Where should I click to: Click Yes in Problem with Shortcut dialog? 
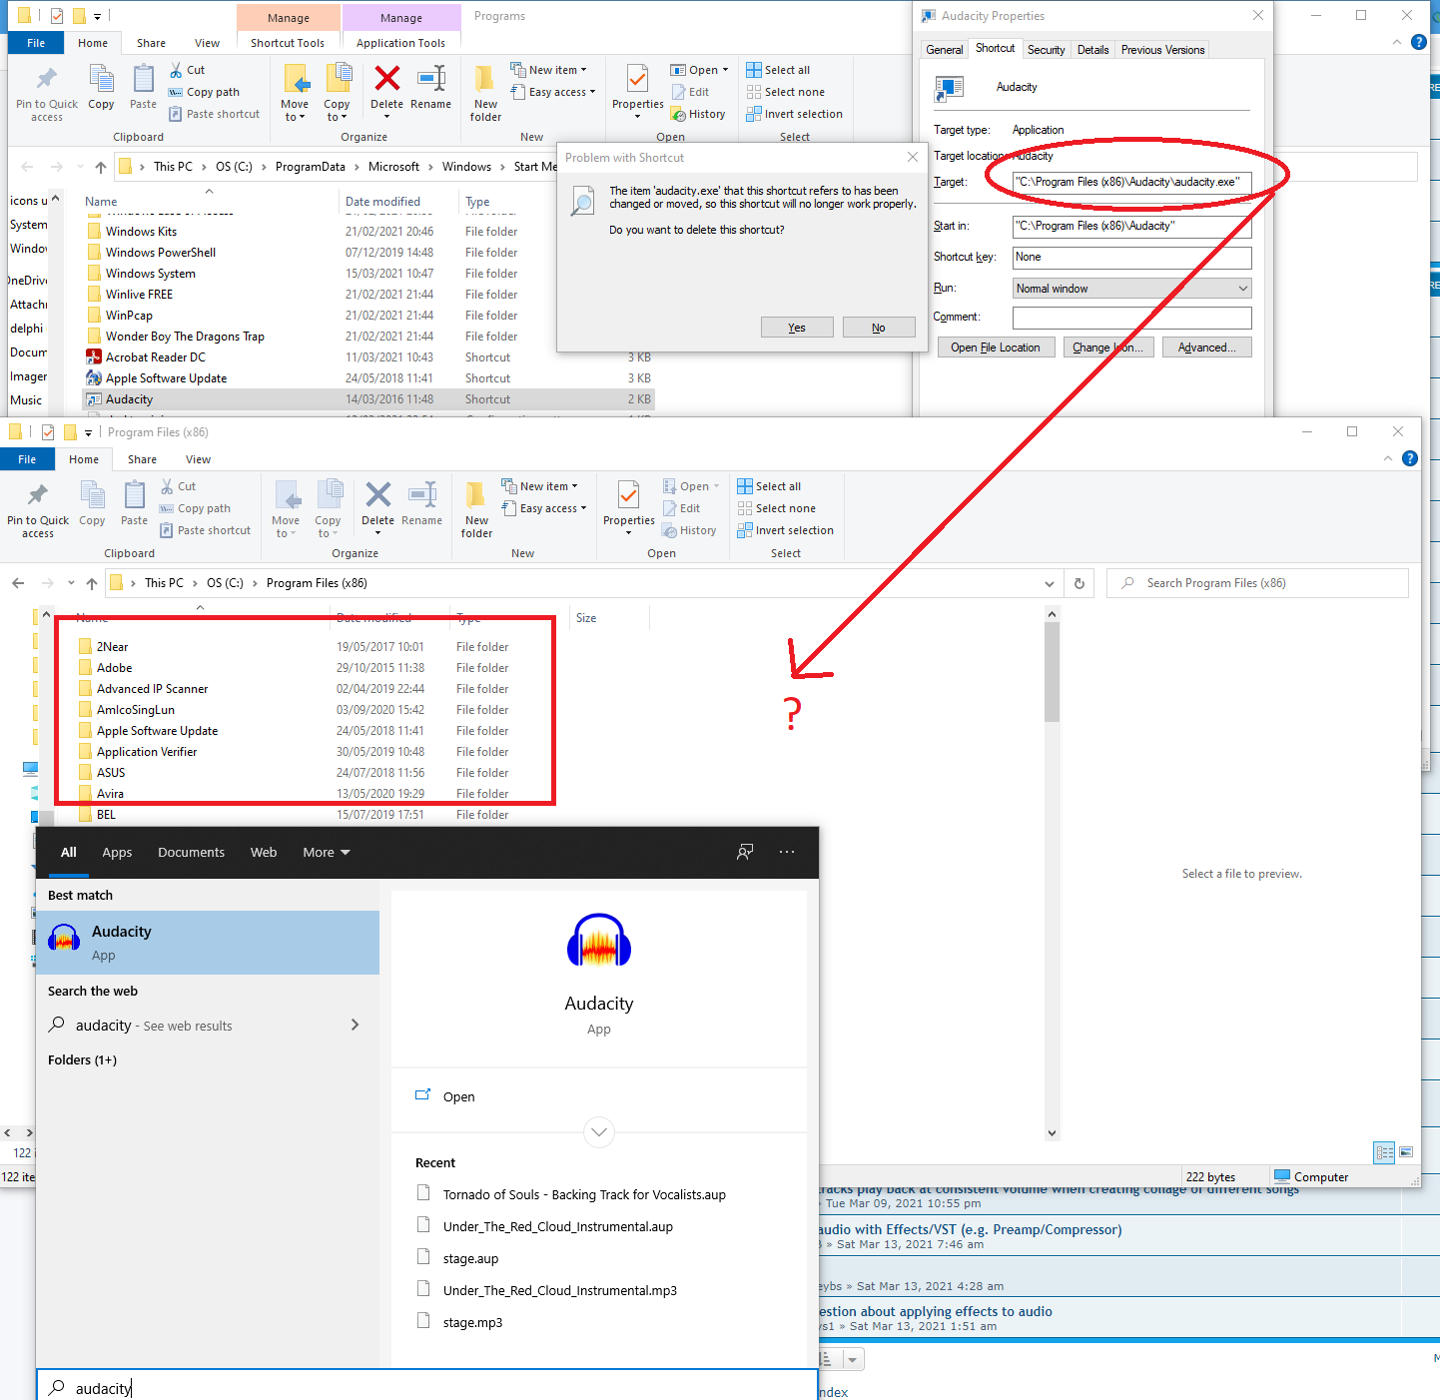797,328
